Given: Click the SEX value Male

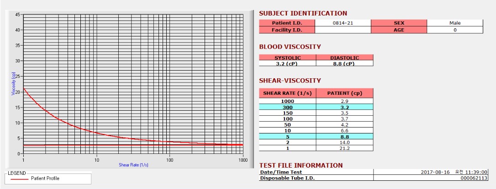Looking at the screenshot, I should 455,23.
